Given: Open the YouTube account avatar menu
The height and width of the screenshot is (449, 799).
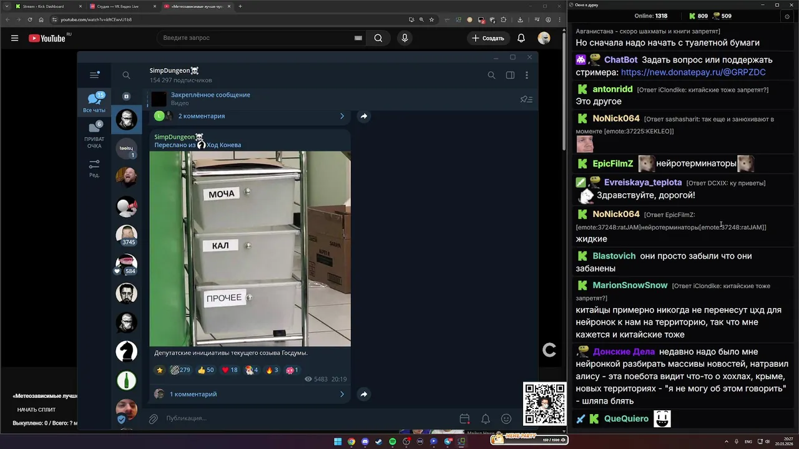Looking at the screenshot, I should tap(544, 38).
